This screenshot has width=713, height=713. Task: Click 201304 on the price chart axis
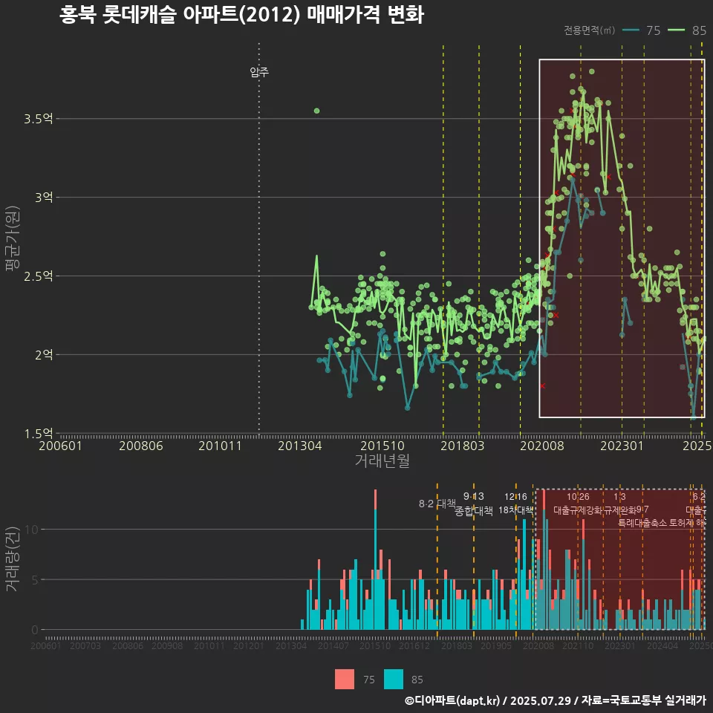[299, 446]
